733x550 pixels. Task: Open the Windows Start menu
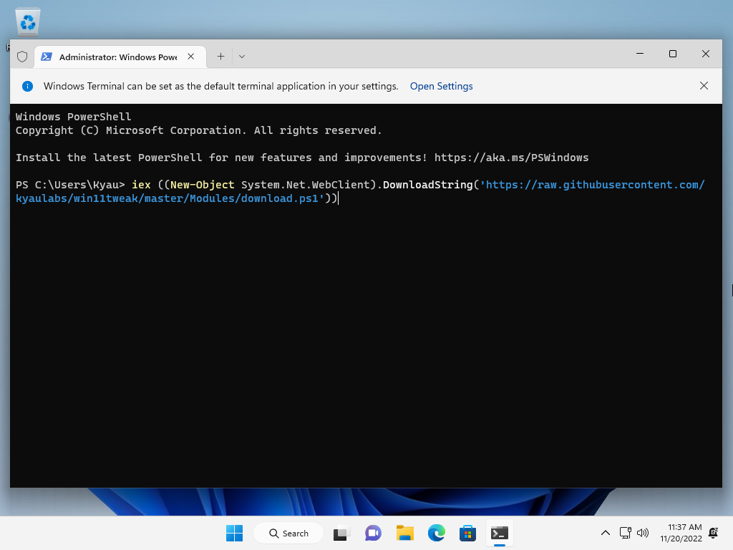234,533
